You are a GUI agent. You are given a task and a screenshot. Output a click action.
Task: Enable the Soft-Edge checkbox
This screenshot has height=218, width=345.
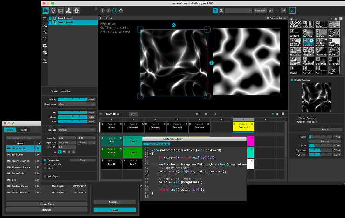(x=45, y=176)
